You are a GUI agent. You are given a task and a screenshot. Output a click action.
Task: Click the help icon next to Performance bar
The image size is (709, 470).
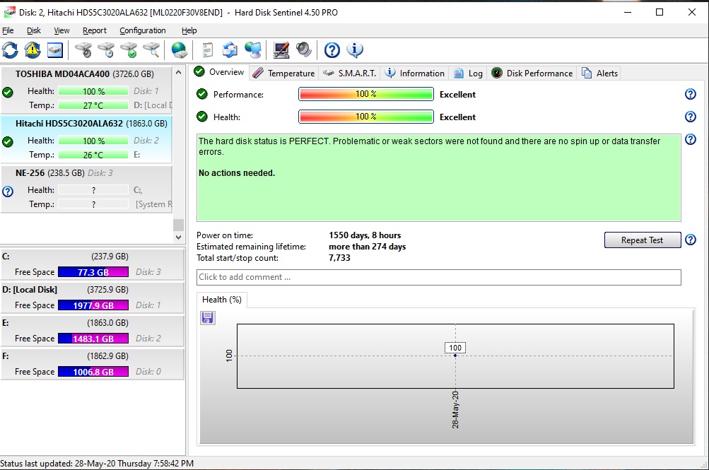[691, 94]
